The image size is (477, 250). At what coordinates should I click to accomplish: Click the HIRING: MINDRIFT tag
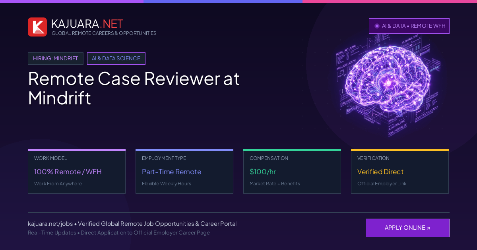(56, 58)
